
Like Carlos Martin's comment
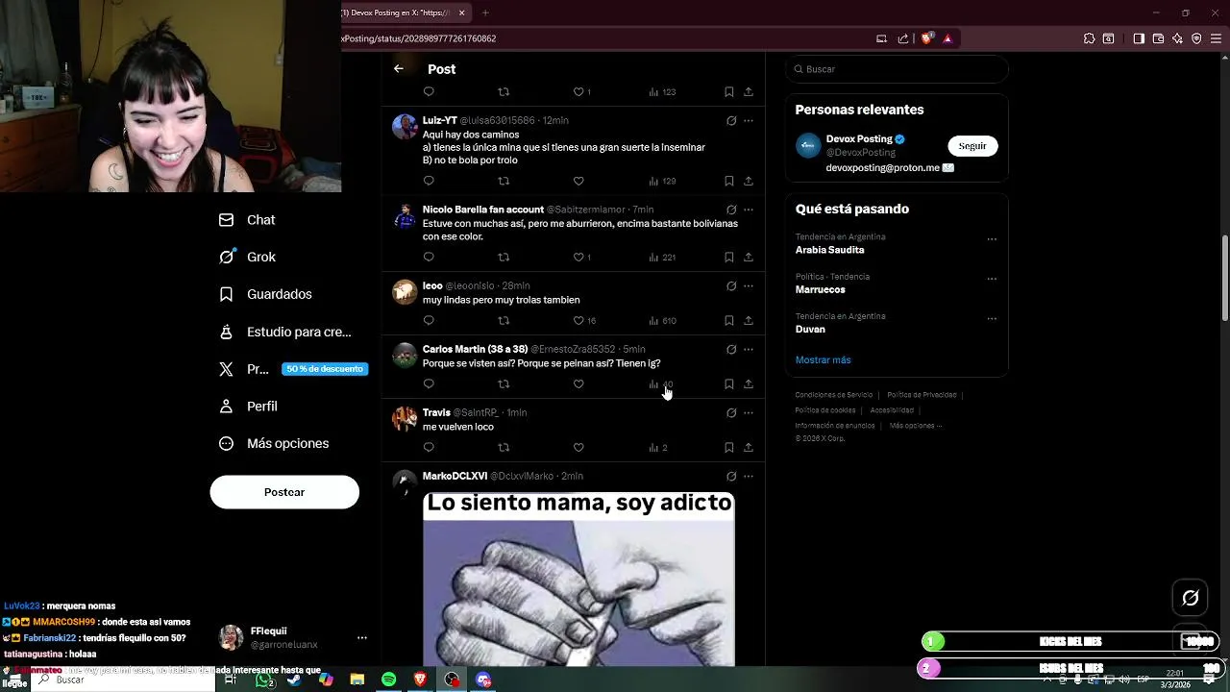click(x=578, y=383)
